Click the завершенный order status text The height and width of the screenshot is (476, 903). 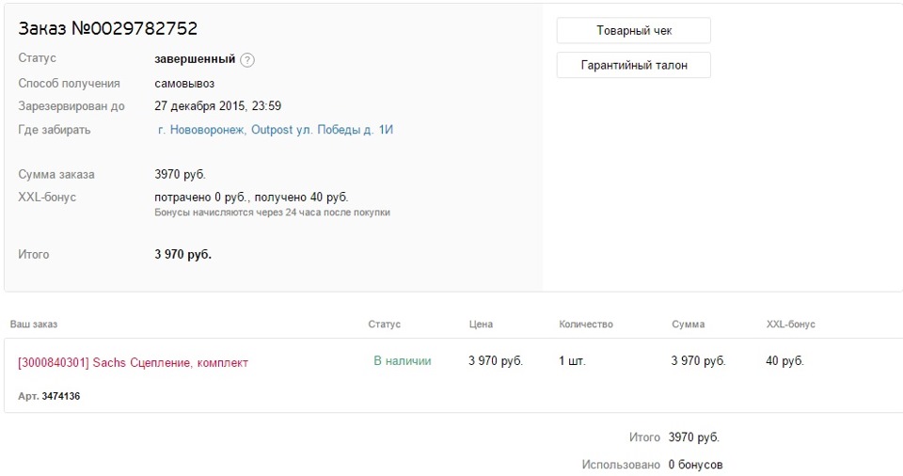195,59
